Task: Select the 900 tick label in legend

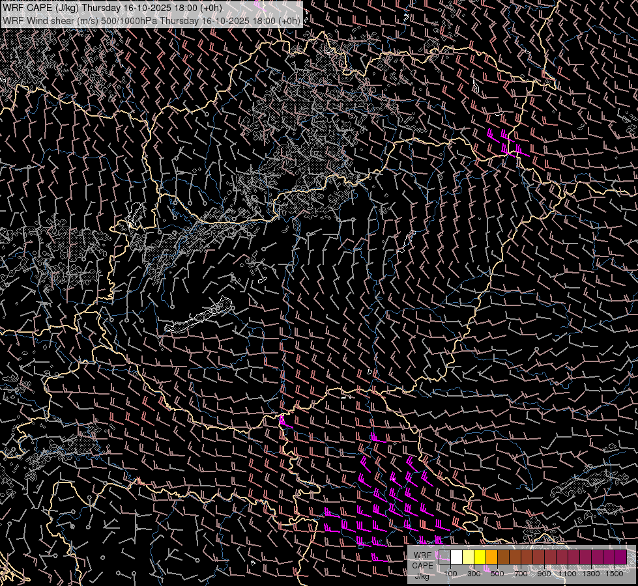Action: click(x=544, y=574)
